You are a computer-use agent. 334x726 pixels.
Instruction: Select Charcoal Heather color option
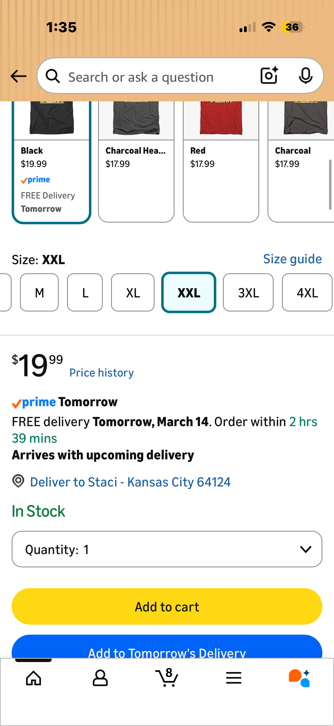tap(136, 162)
